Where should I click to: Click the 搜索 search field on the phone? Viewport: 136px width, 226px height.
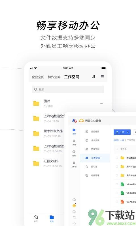click(x=68, y=89)
